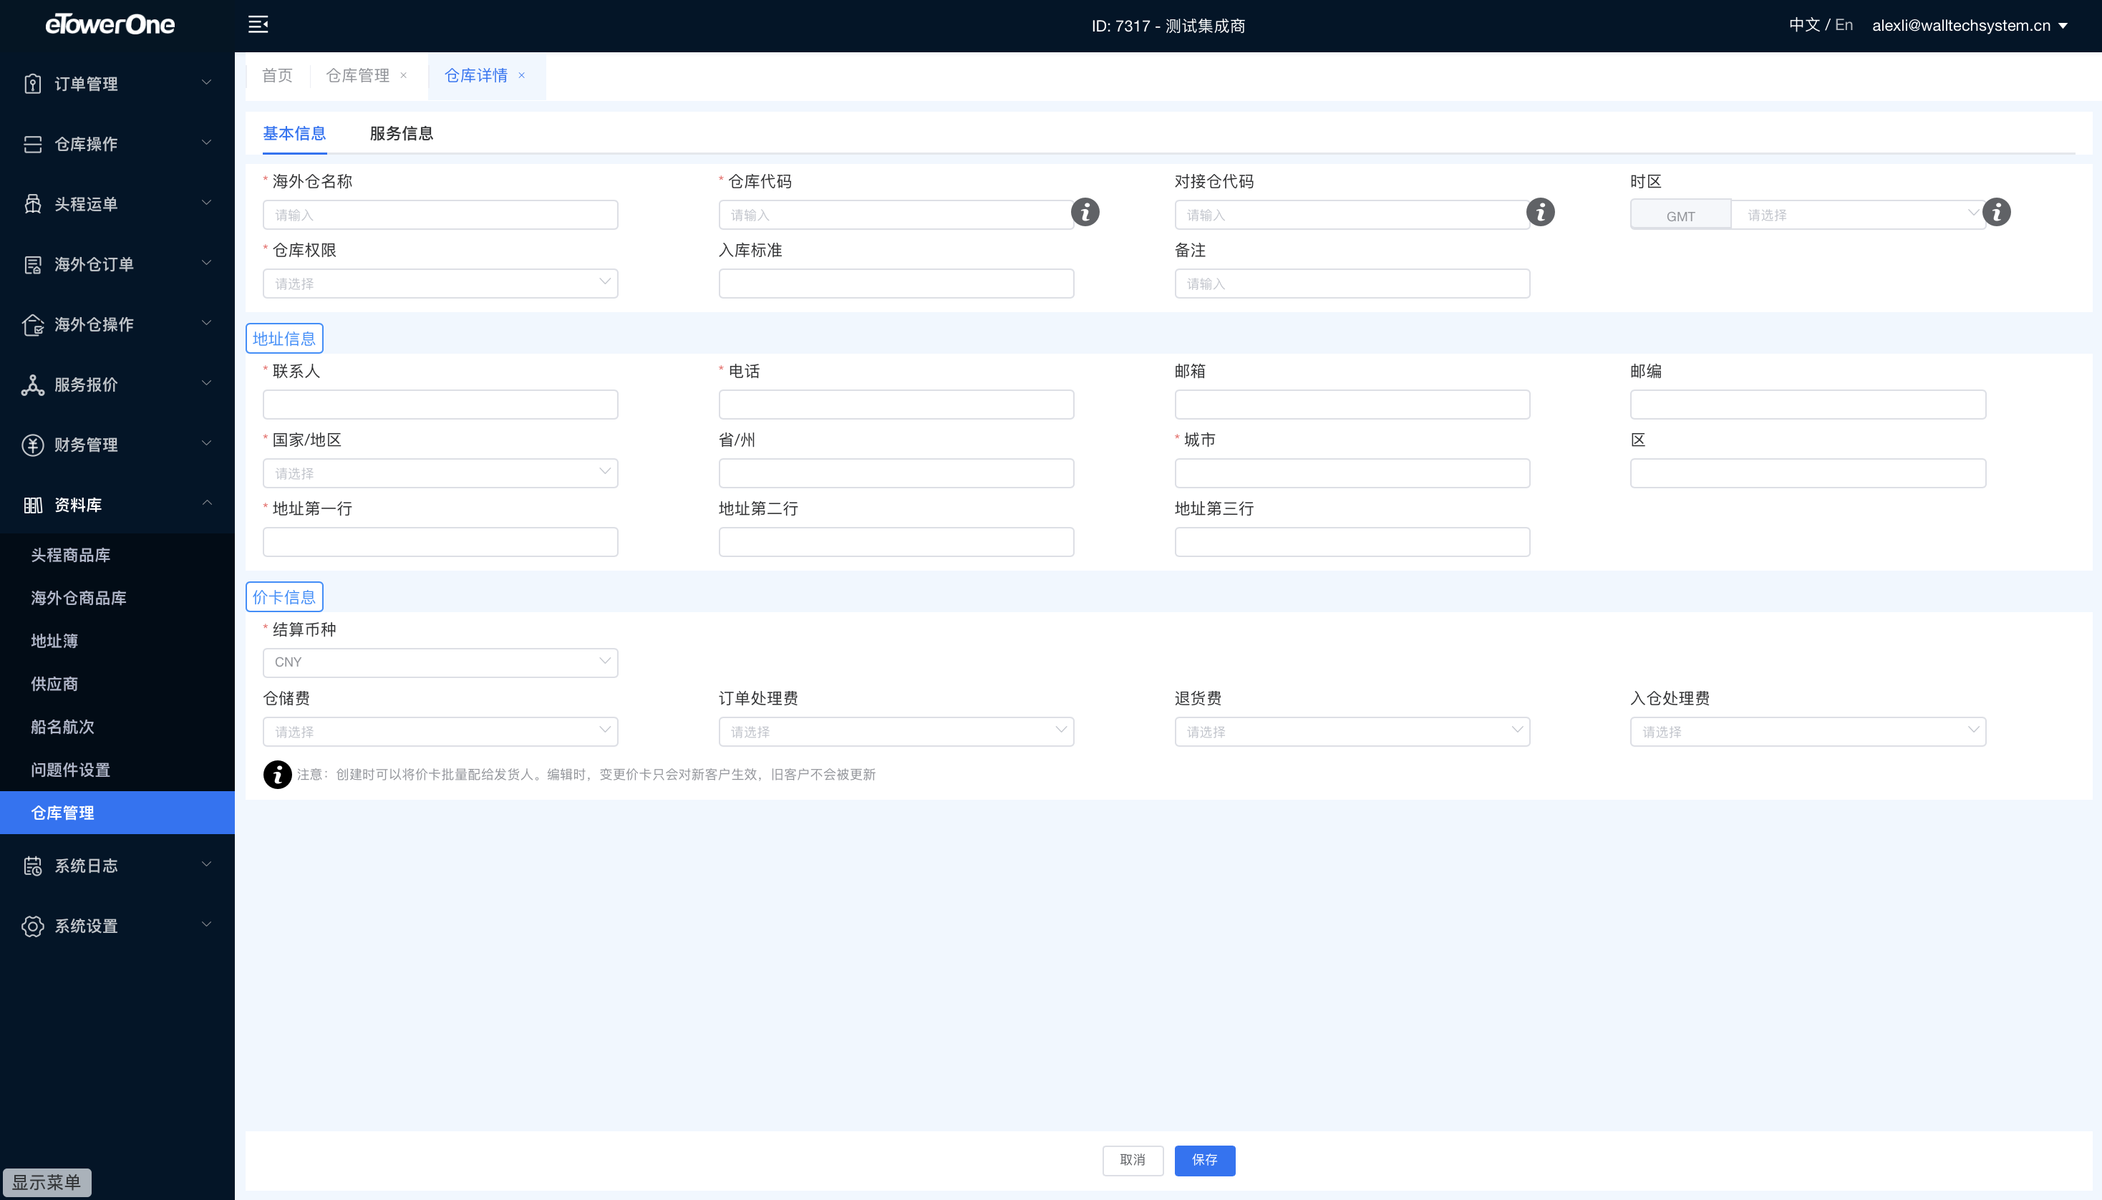Open the 仓库权限 dropdown
This screenshot has height=1200, width=2102.
point(441,284)
